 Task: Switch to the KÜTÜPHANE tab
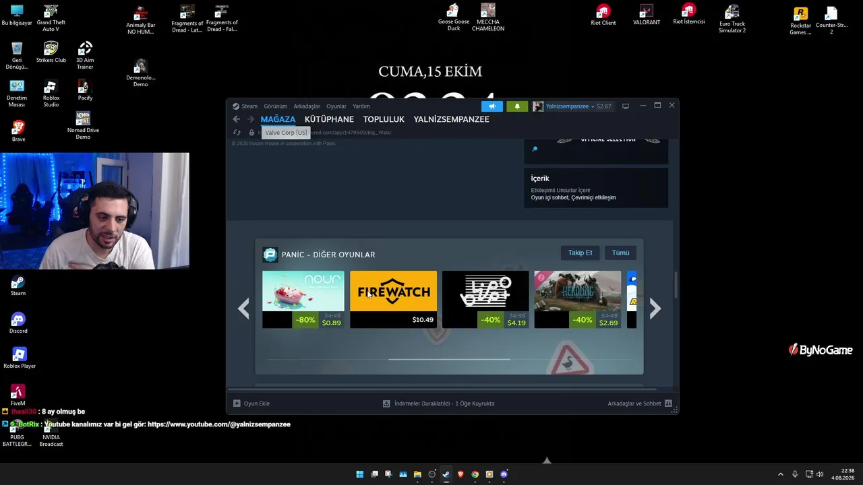(329, 119)
